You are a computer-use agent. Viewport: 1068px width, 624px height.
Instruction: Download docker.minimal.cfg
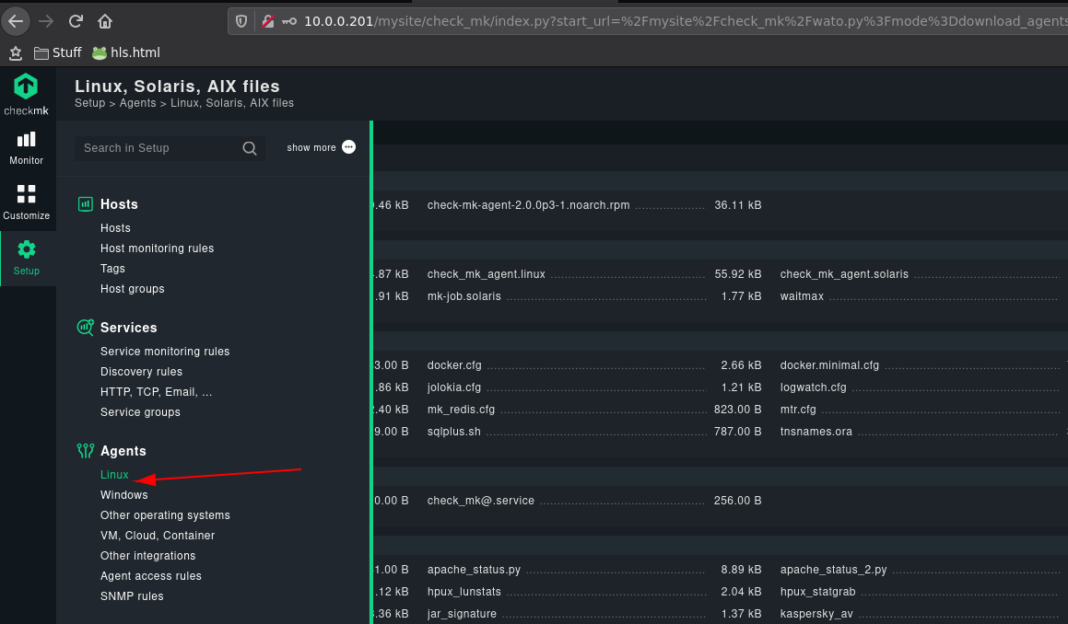click(829, 365)
